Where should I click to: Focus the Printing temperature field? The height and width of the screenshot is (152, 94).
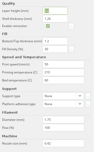click(63, 72)
